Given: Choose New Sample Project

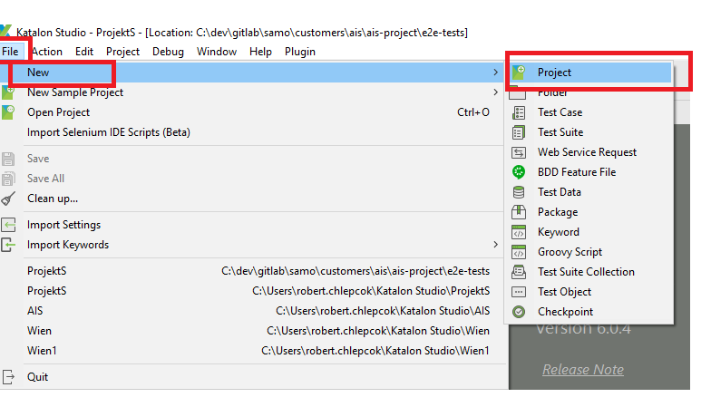Looking at the screenshot, I should click(x=253, y=92).
